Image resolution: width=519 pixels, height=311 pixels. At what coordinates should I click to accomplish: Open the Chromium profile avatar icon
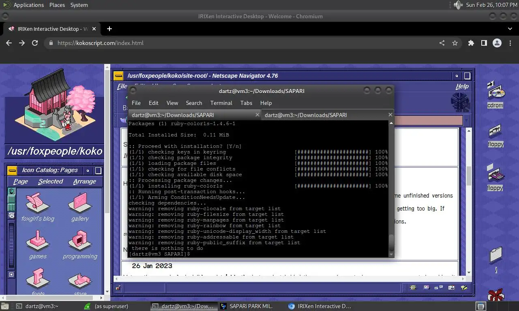point(497,43)
